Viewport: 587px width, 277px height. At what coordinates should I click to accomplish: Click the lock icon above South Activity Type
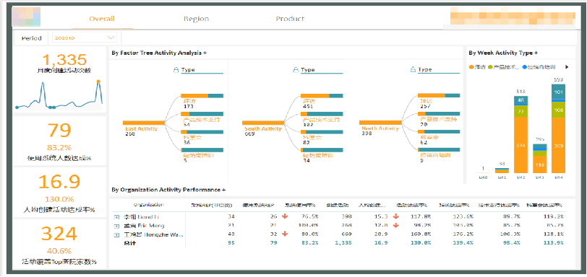[x=296, y=70]
